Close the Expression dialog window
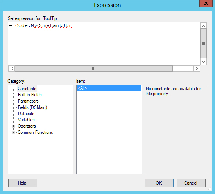The image size is (215, 194). pos(206,4)
